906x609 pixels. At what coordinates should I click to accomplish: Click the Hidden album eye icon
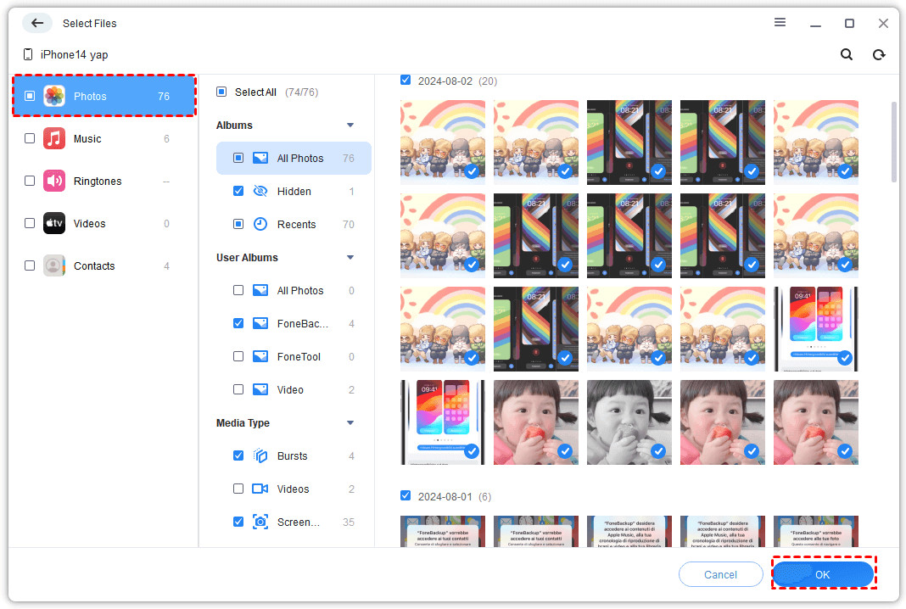(260, 191)
